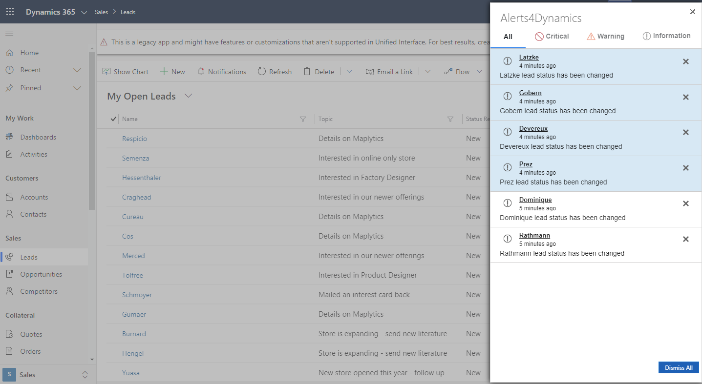This screenshot has height=384, width=702.
Task: Click the sidebar vertical scrollbar
Action: click(92, 131)
